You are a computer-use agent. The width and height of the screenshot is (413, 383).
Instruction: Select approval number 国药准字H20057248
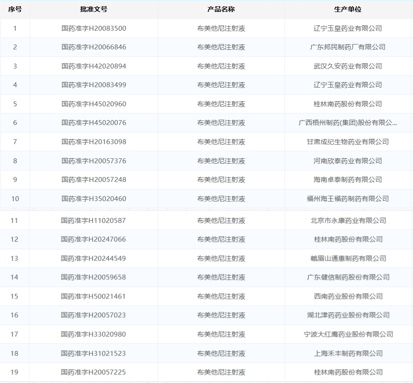click(94, 180)
